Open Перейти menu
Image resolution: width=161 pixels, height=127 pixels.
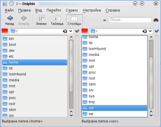tap(54, 10)
